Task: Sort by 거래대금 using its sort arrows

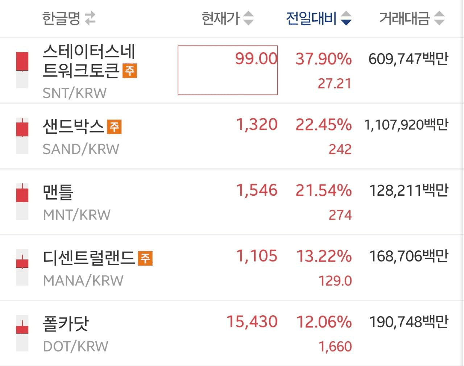Action: 439,18
